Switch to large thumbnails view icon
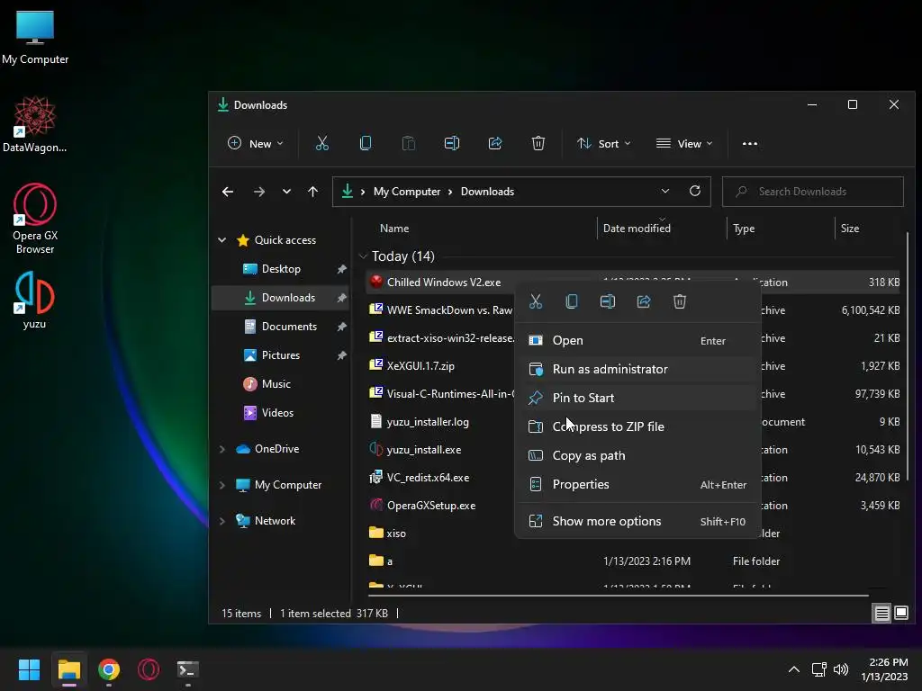The height and width of the screenshot is (691, 922). pyautogui.click(x=901, y=614)
